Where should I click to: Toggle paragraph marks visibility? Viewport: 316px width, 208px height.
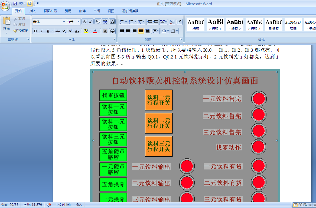click(x=179, y=22)
